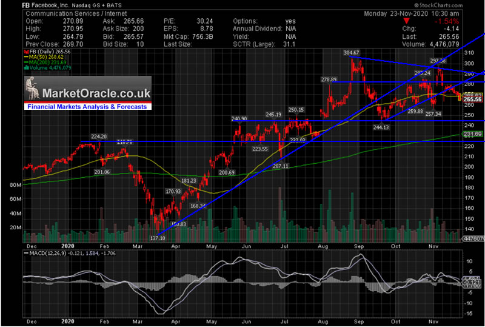Click the MA(200) 231.69 legend entry
The height and width of the screenshot is (327, 485).
[x=45, y=62]
